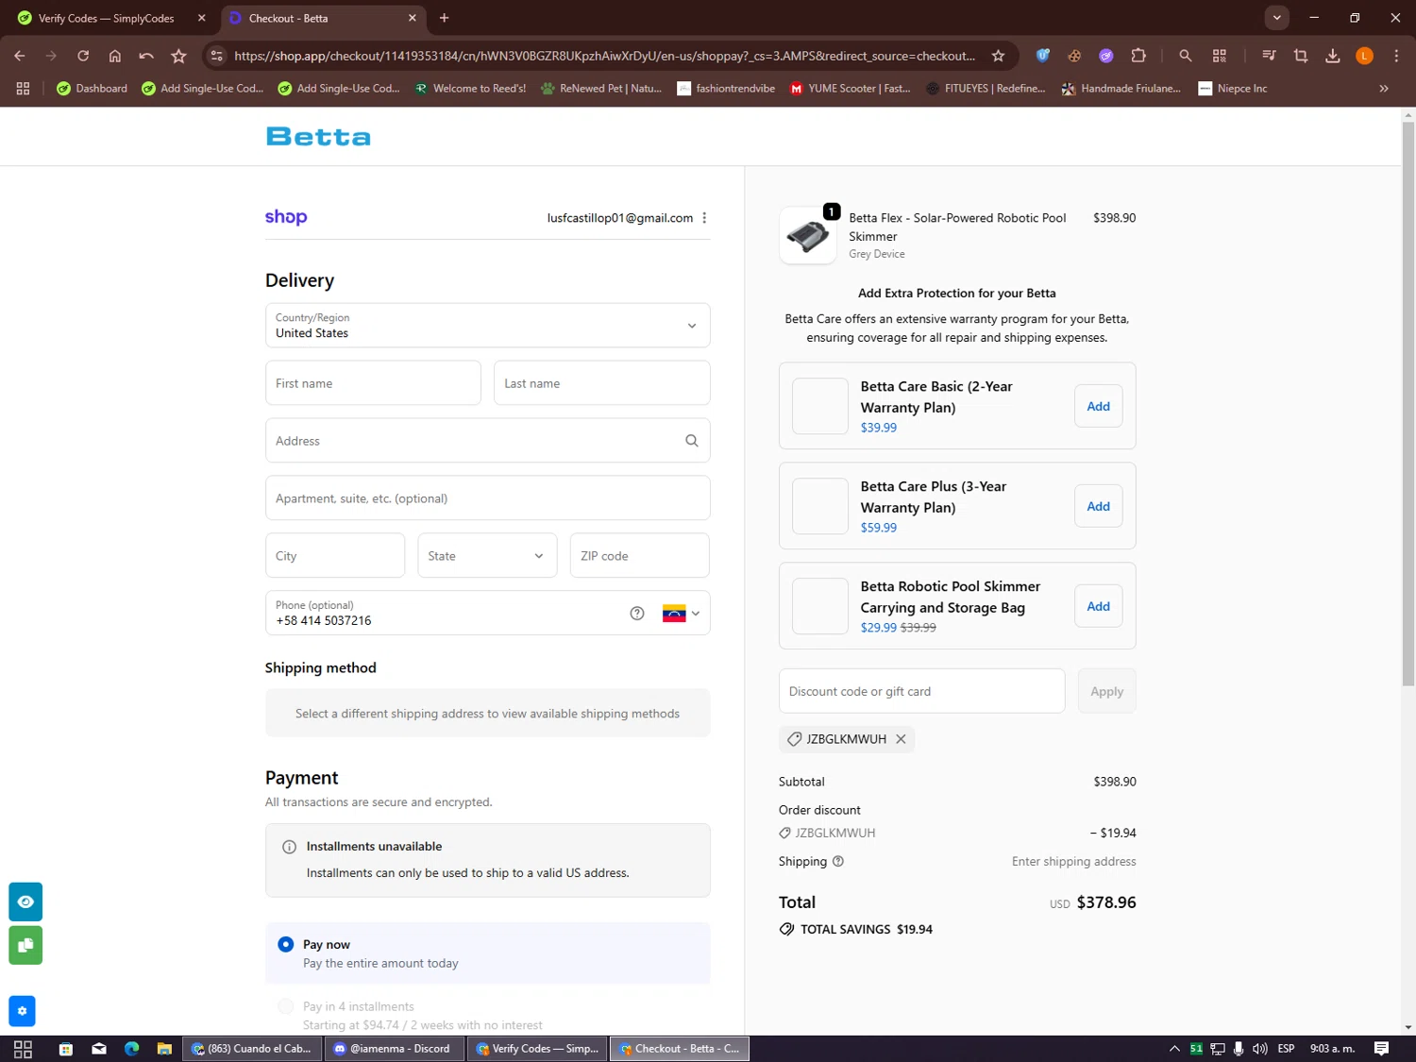Image resolution: width=1416 pixels, height=1062 pixels.
Task: Remove discount code JZBGLKMWUH
Action: click(901, 739)
